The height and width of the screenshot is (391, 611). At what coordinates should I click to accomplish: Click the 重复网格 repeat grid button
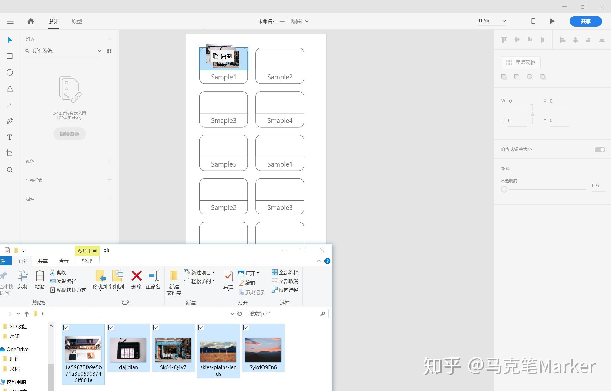520,62
